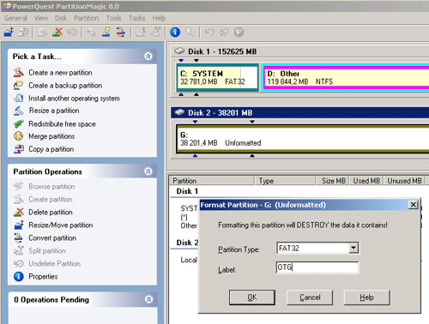Screen dimensions: 429x324
Task: Click the Type column header
Action: point(285,181)
